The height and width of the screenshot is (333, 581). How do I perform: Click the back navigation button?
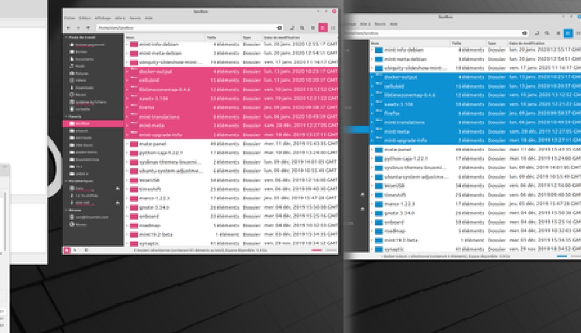69,28
